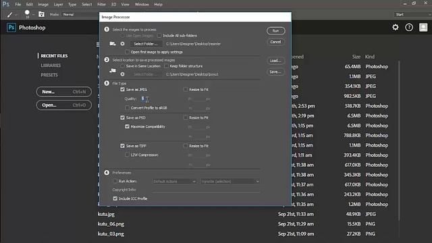432x243 pixels.
Task: Check Convert Profile to sRGB
Action: click(127, 108)
